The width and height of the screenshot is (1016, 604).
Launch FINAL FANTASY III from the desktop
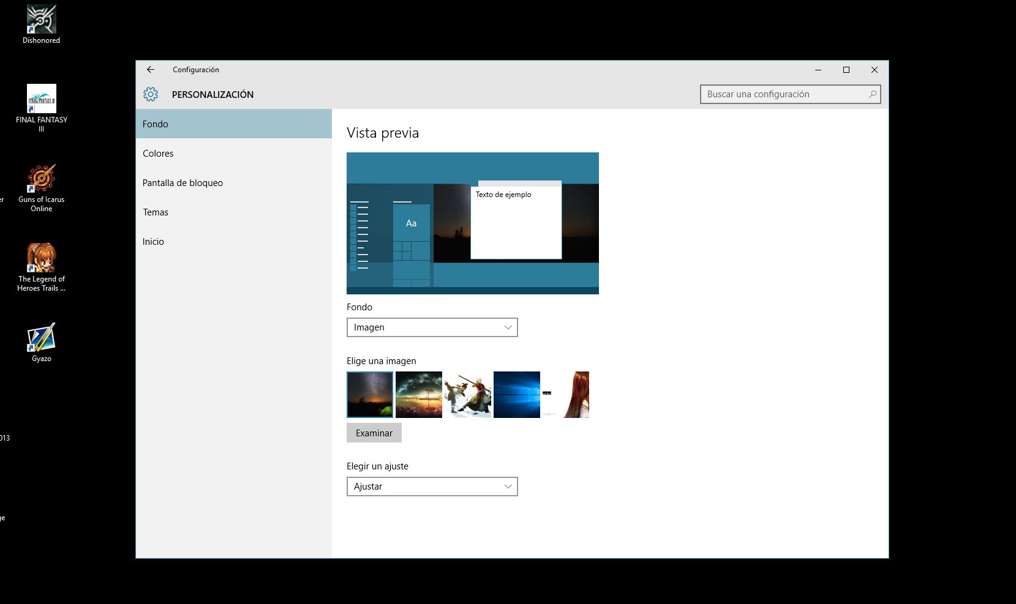coord(40,98)
